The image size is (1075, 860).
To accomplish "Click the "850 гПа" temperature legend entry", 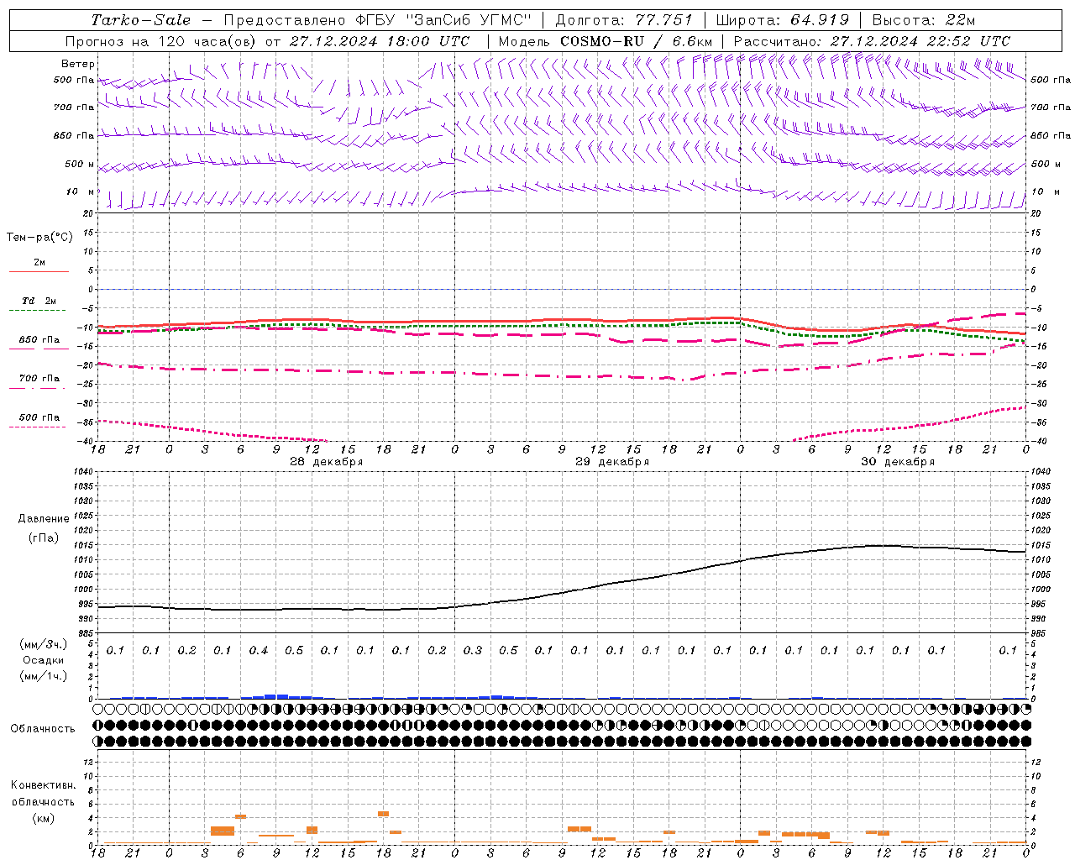I will (x=39, y=340).
